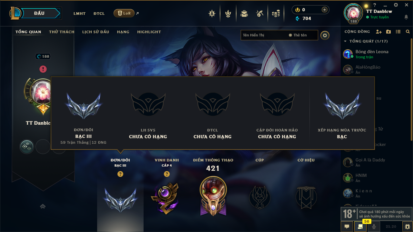This screenshot has width=413, height=232.
Task: Open the Loot hextech crafting icon
Action: tap(260, 14)
